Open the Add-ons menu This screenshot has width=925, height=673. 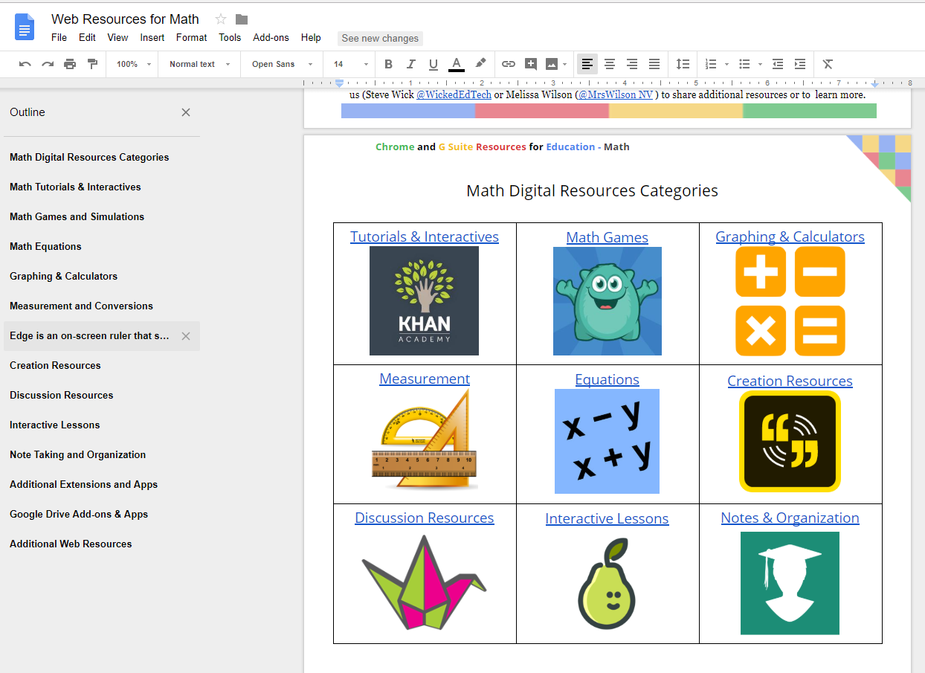[270, 37]
